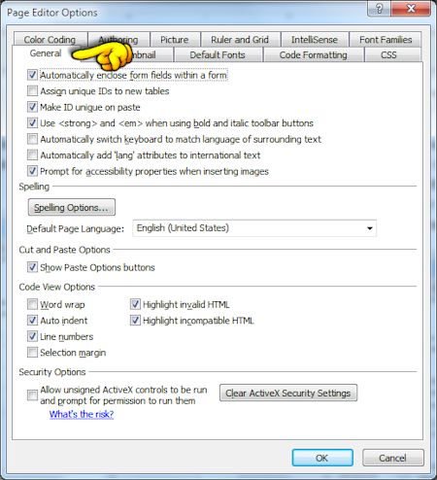The height and width of the screenshot is (480, 437).
Task: Close the Page Editor Options dialog
Action: [411, 9]
